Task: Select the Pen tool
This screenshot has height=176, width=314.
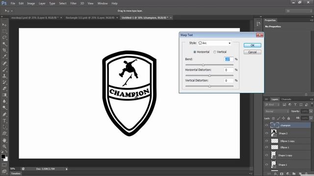Action: [x=4, y=114]
